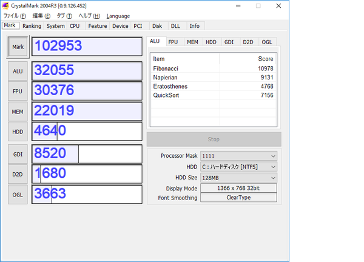Select the D2D results sub-tab
The image size is (364, 262).
tap(248, 42)
